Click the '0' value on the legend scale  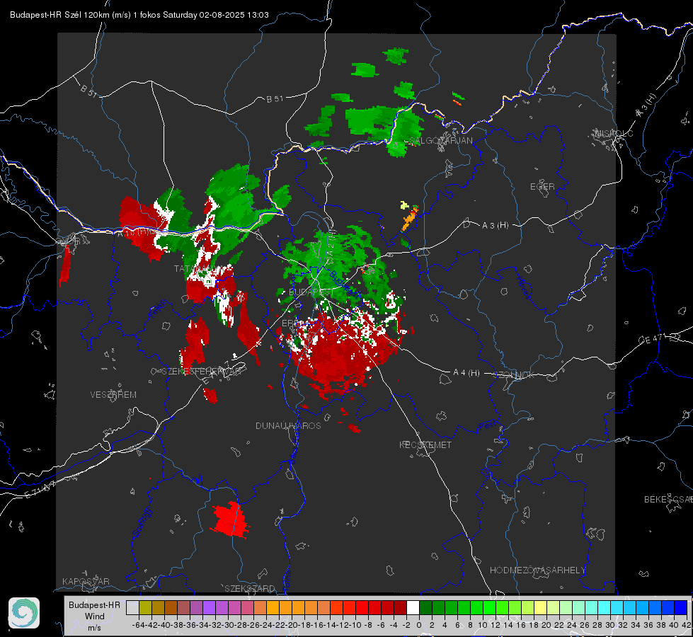pos(419,625)
